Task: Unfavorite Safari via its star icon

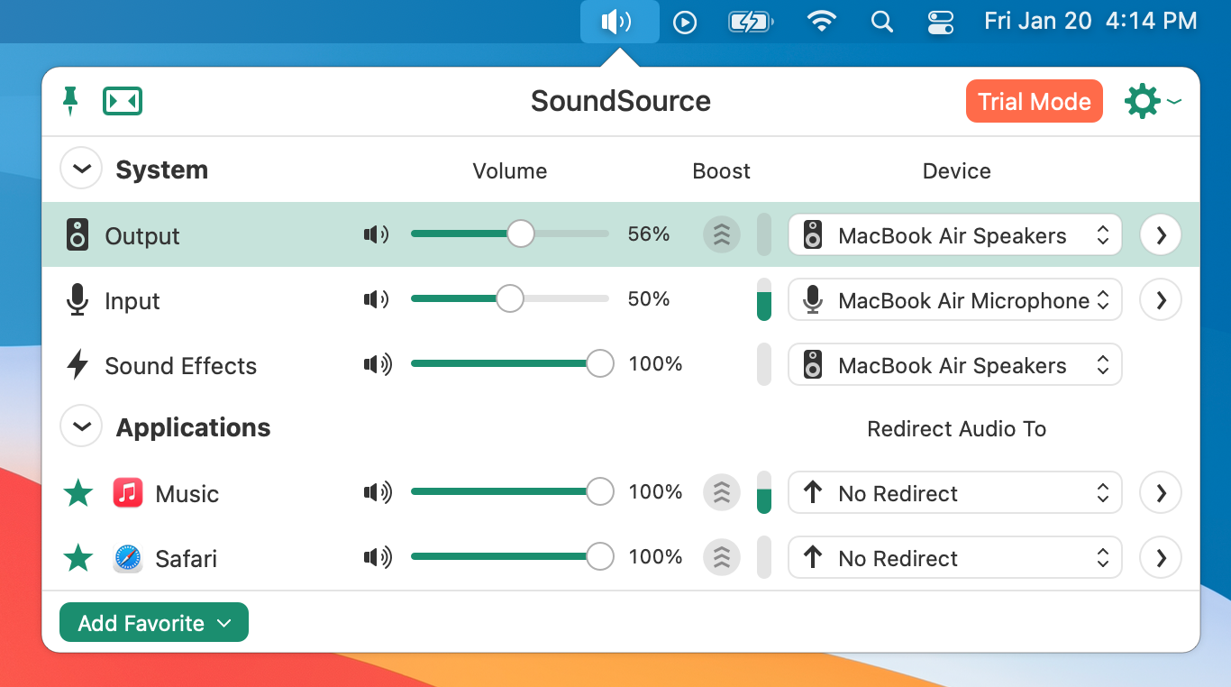Action: tap(78, 558)
